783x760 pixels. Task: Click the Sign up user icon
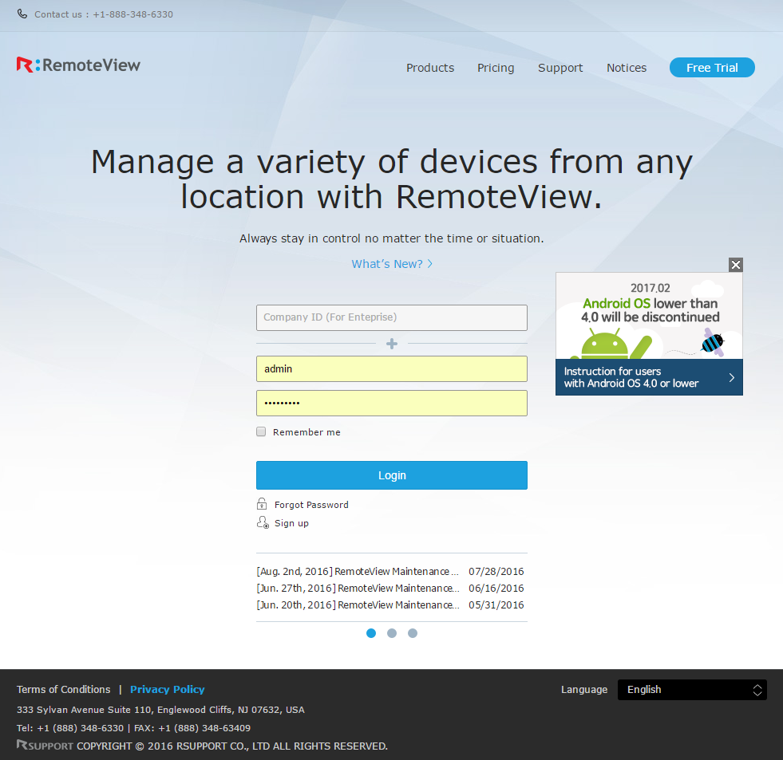pyautogui.click(x=263, y=522)
